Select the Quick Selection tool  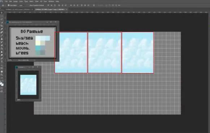(2, 23)
